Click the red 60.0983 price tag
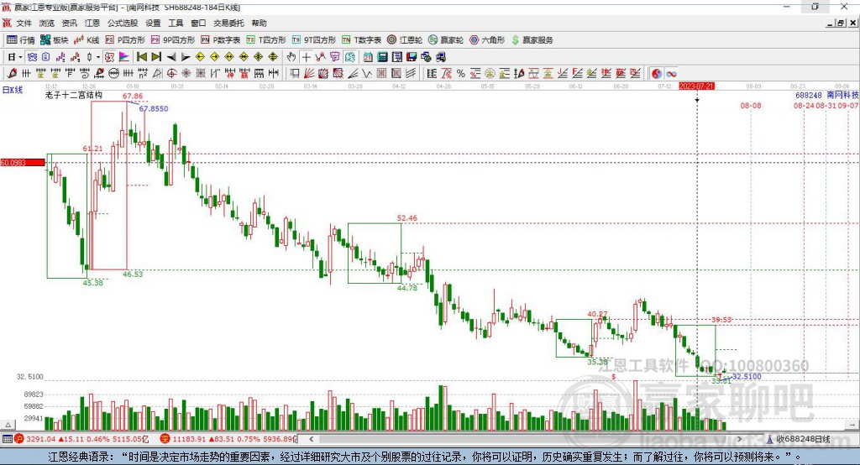The width and height of the screenshot is (860, 465). tap(23, 162)
